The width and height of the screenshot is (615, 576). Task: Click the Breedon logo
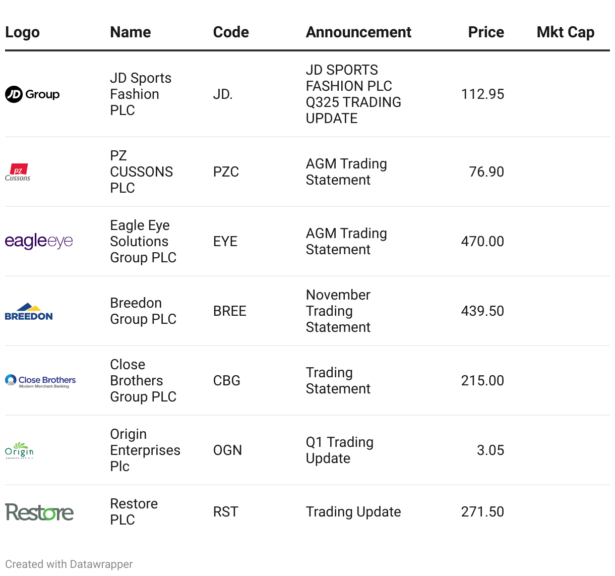(29, 312)
